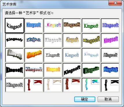
Task: Pick the black vertical Kingsoft style
Action: 110,85
